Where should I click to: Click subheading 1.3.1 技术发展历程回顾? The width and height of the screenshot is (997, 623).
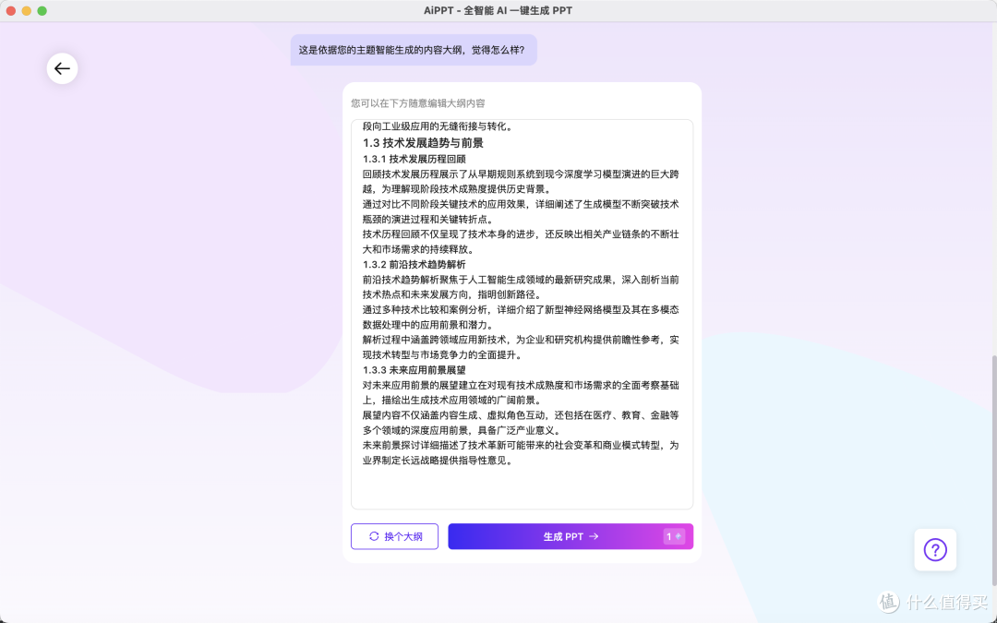[414, 159]
